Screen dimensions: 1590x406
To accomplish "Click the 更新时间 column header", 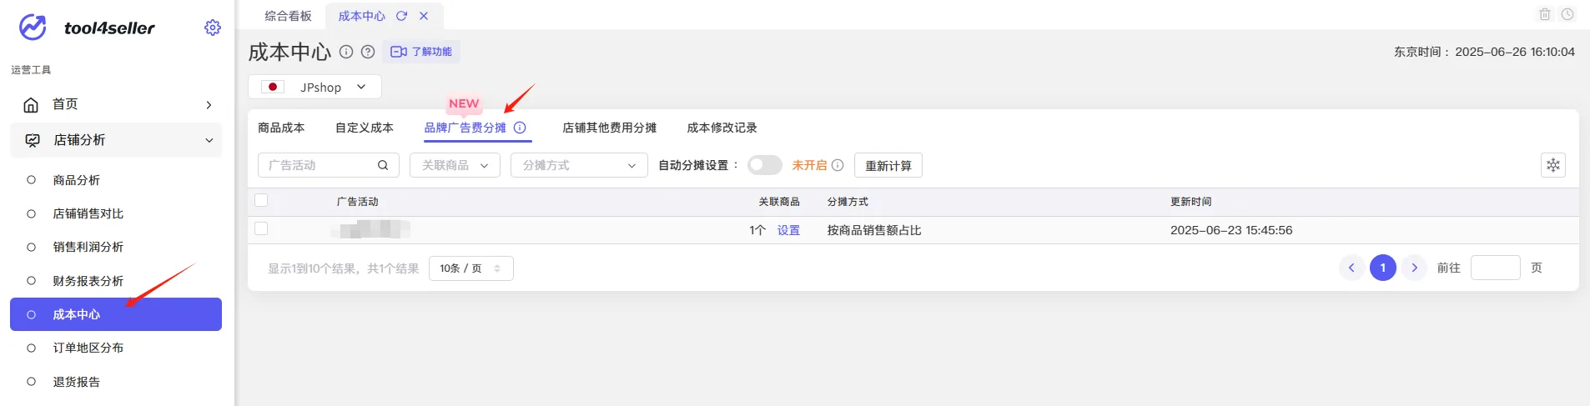I will (x=1191, y=202).
